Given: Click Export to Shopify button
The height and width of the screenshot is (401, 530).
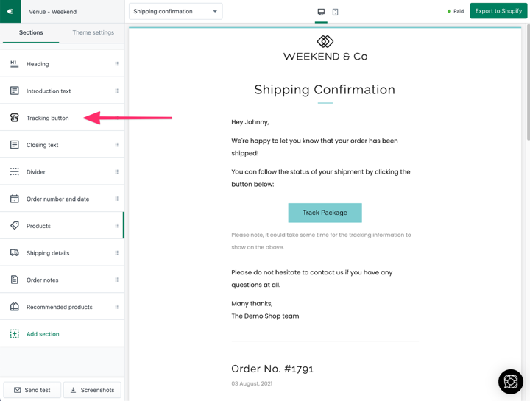Looking at the screenshot, I should point(498,11).
